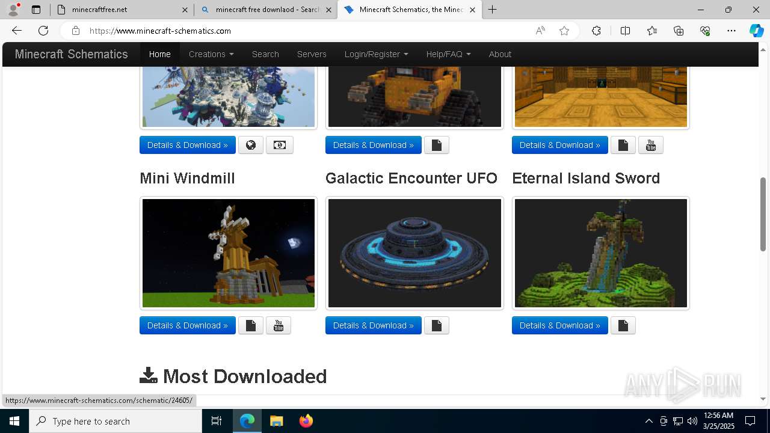The image size is (770, 433).
Task: Open the Home nav item
Action: click(159, 54)
